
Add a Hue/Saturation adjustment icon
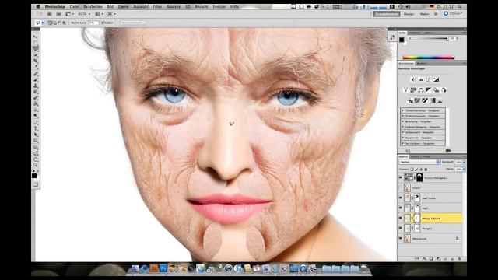[413, 90]
